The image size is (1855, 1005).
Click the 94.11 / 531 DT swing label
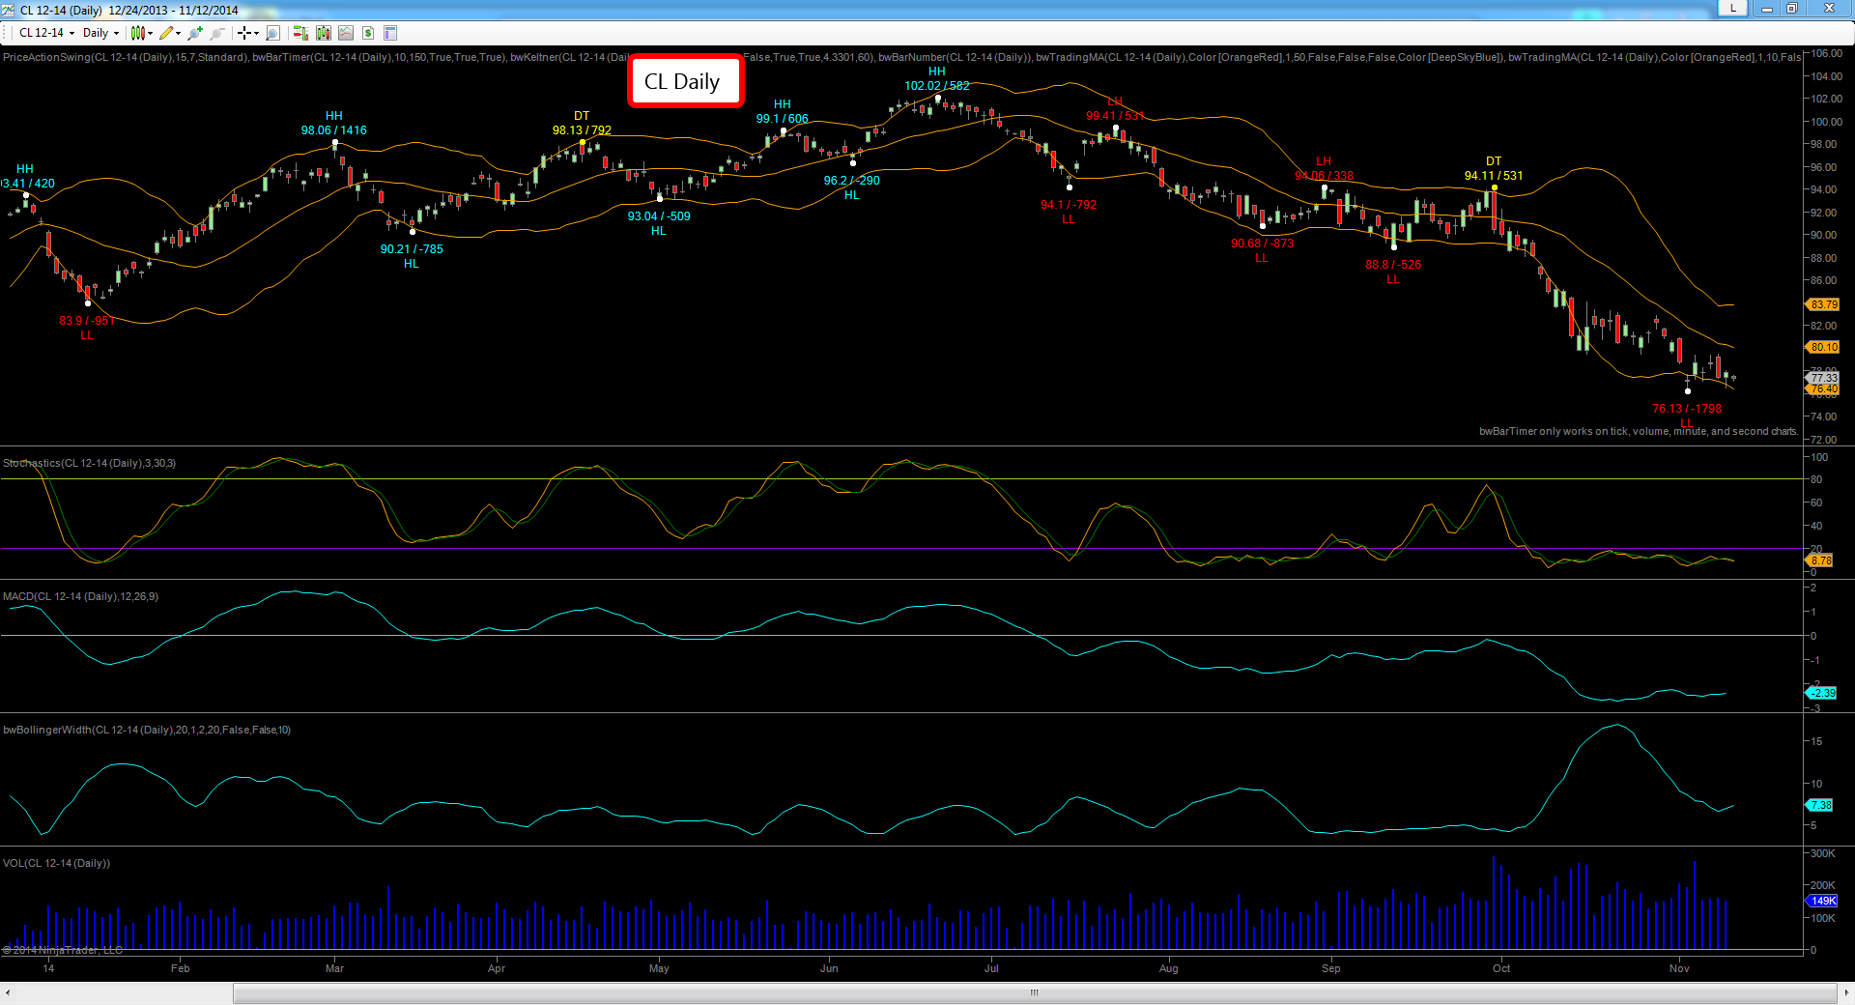pyautogui.click(x=1494, y=176)
